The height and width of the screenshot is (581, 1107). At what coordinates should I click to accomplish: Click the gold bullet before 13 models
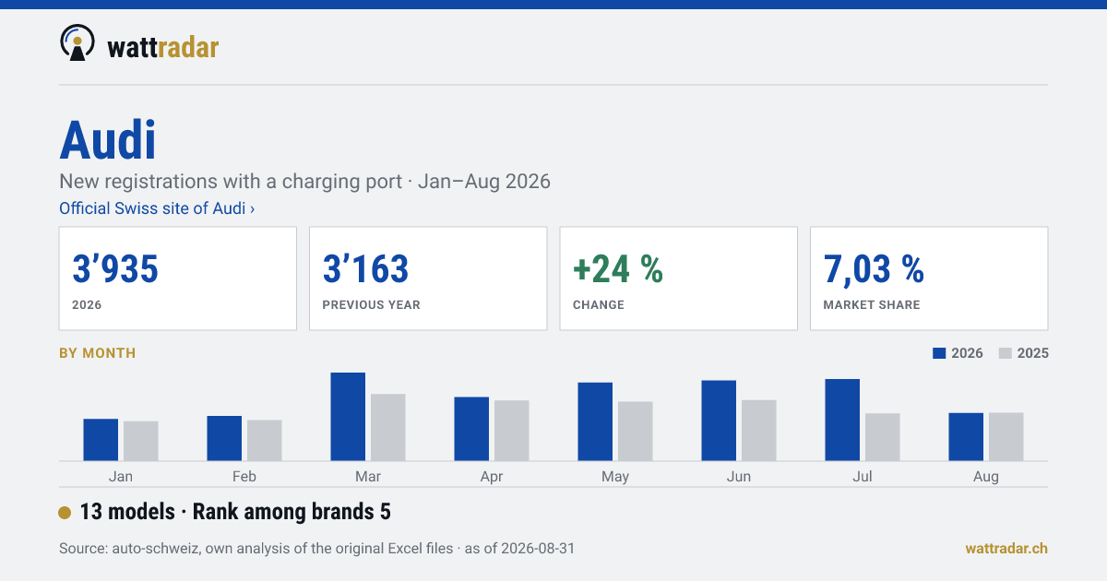65,513
